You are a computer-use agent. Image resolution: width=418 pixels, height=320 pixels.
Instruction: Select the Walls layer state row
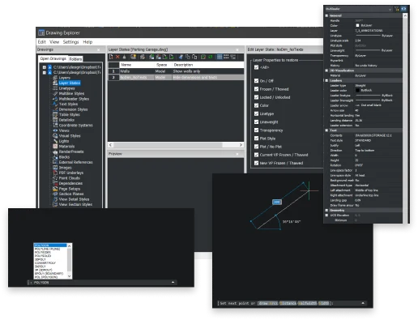pos(176,71)
